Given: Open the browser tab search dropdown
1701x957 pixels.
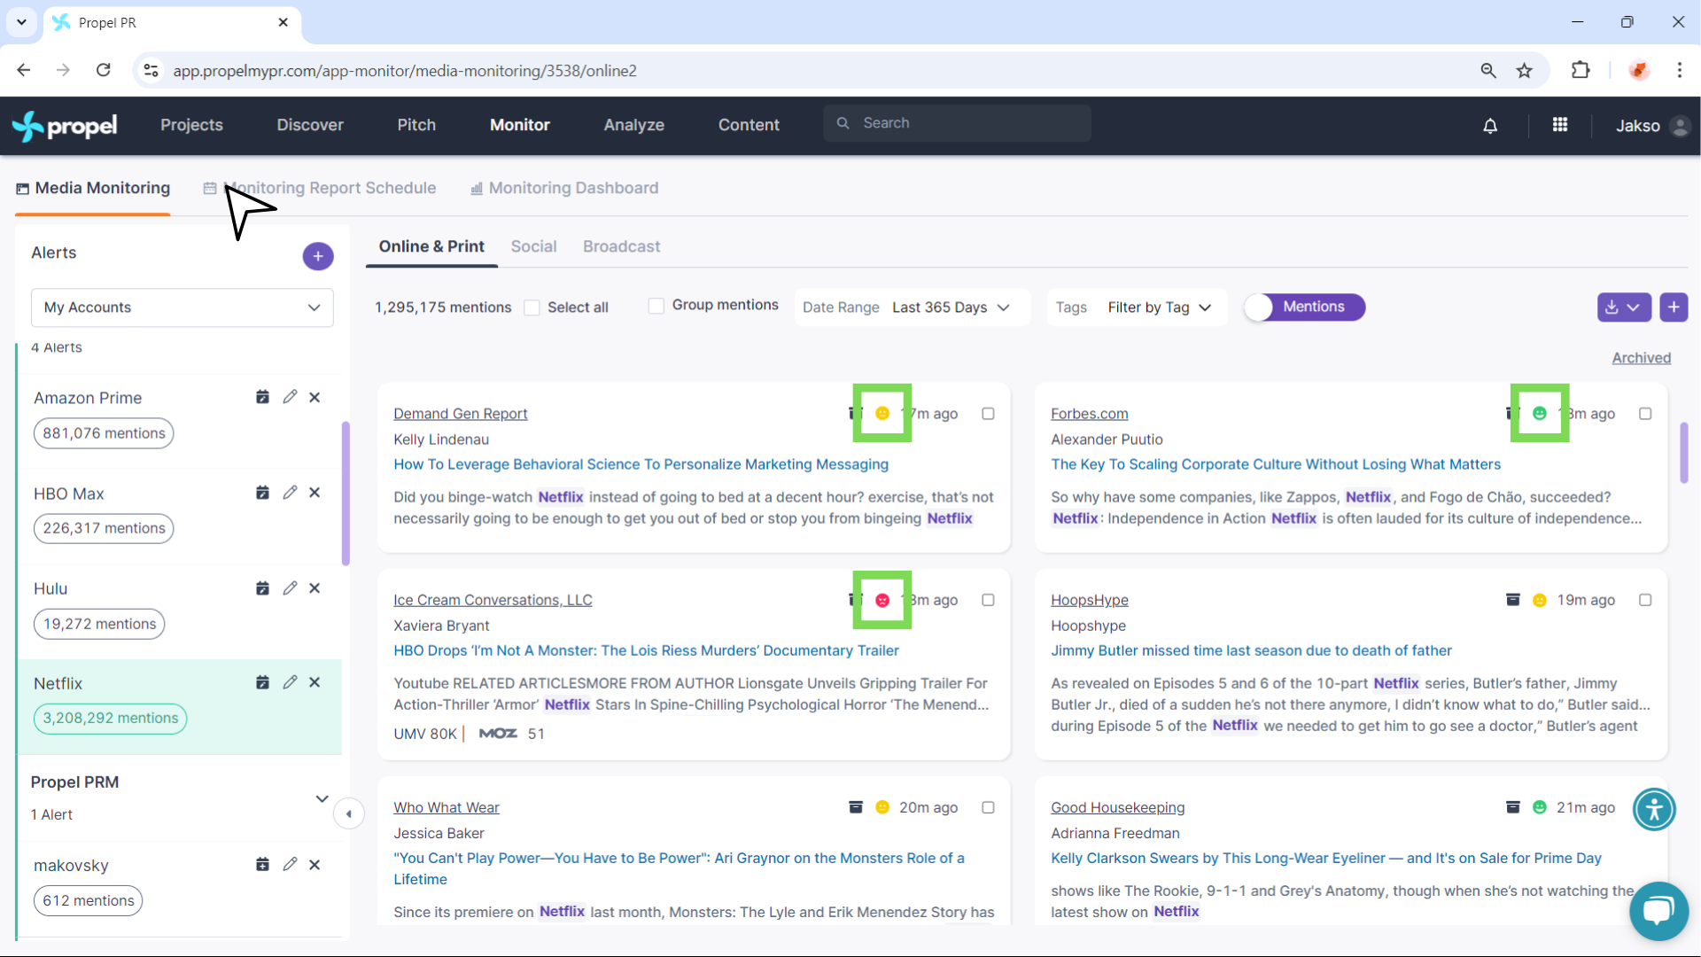Looking at the screenshot, I should pyautogui.click(x=21, y=22).
